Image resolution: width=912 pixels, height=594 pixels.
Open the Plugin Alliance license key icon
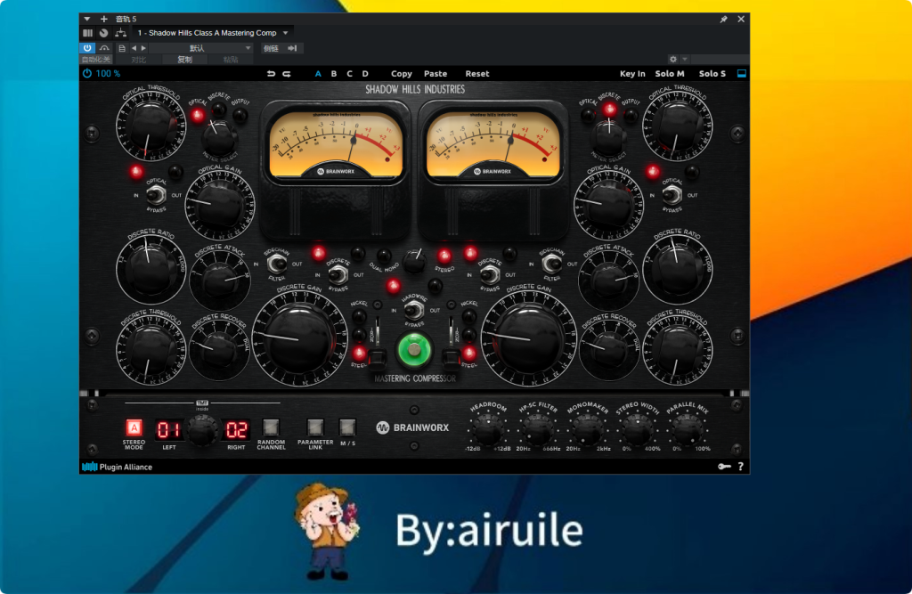click(724, 467)
